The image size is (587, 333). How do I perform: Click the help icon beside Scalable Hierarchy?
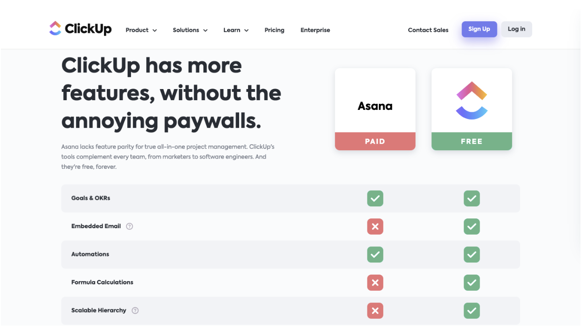click(x=135, y=311)
